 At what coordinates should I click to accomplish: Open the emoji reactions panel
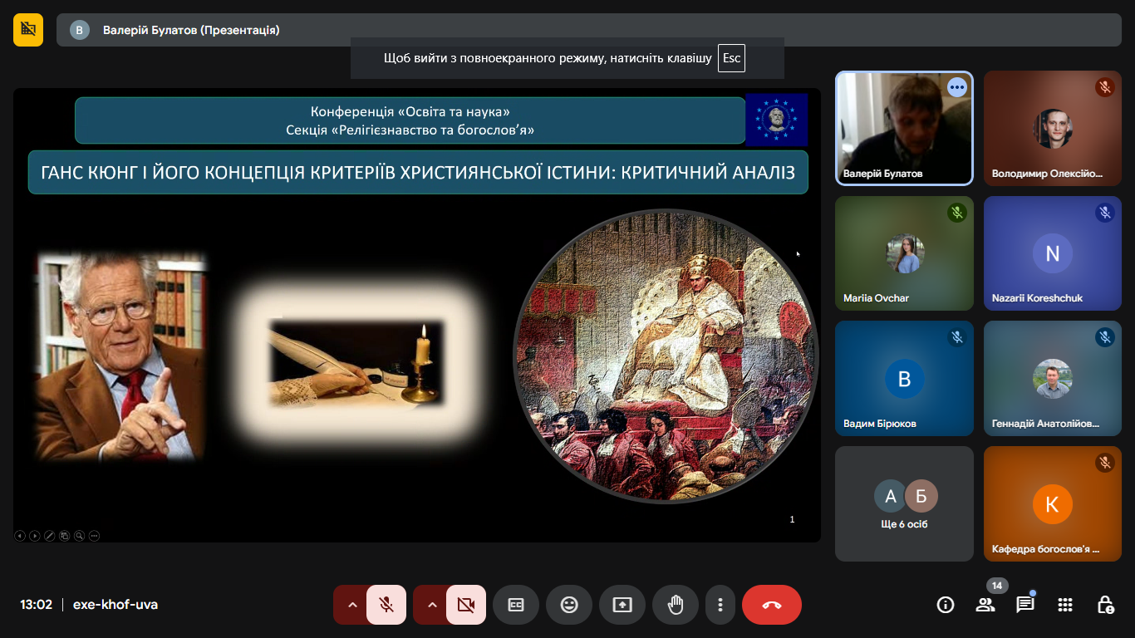(569, 605)
